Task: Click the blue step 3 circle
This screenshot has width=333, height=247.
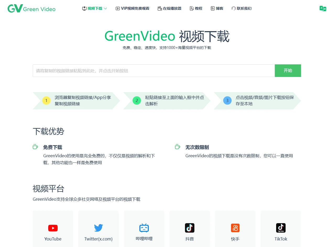Action: pos(227,100)
